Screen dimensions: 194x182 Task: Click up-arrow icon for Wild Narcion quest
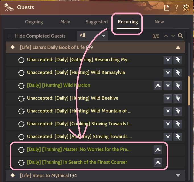tap(158, 85)
